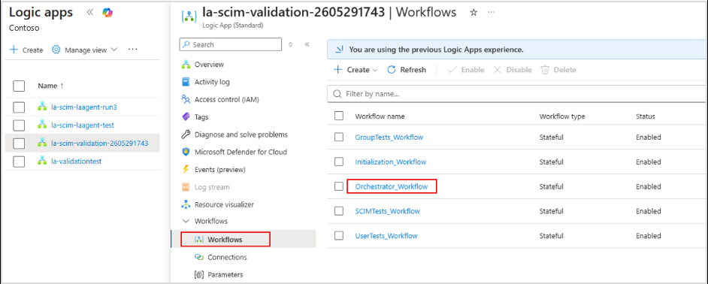Click the la-validationtest resource icon

42,162
